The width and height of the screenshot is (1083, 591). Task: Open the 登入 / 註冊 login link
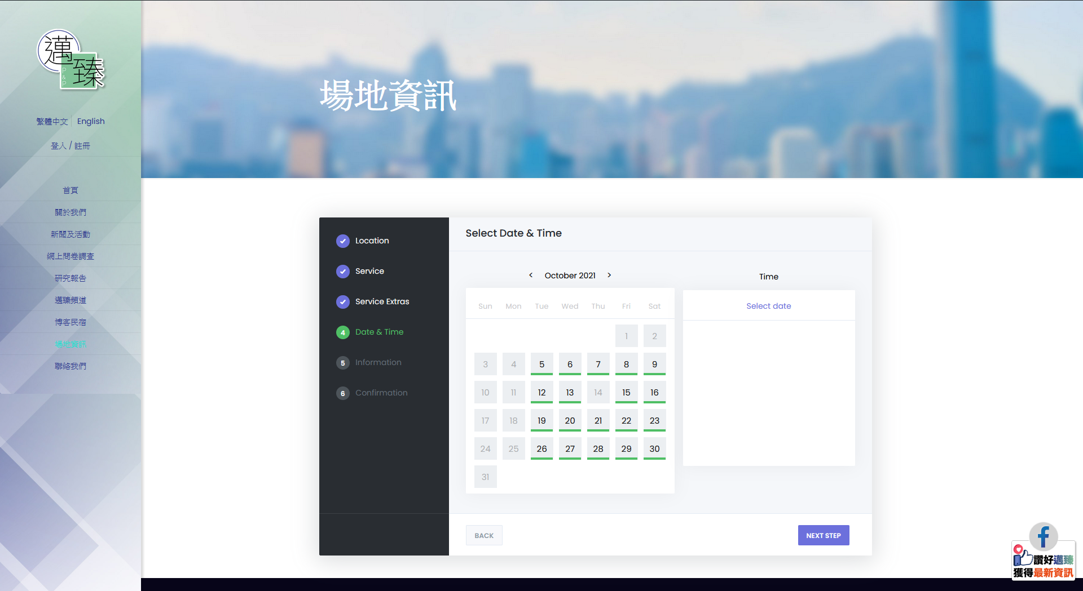[x=71, y=146]
